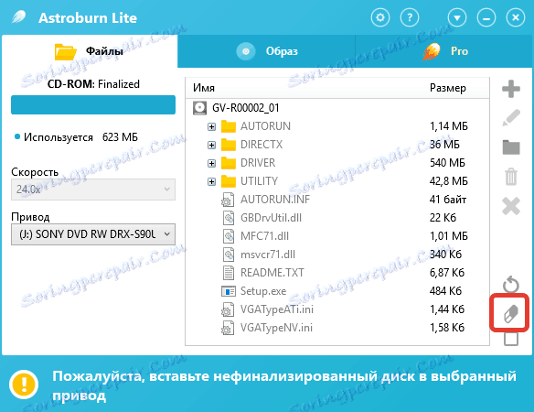534x412 pixels.
Task: Select the msvcr71.dll file name
Action: click(268, 255)
